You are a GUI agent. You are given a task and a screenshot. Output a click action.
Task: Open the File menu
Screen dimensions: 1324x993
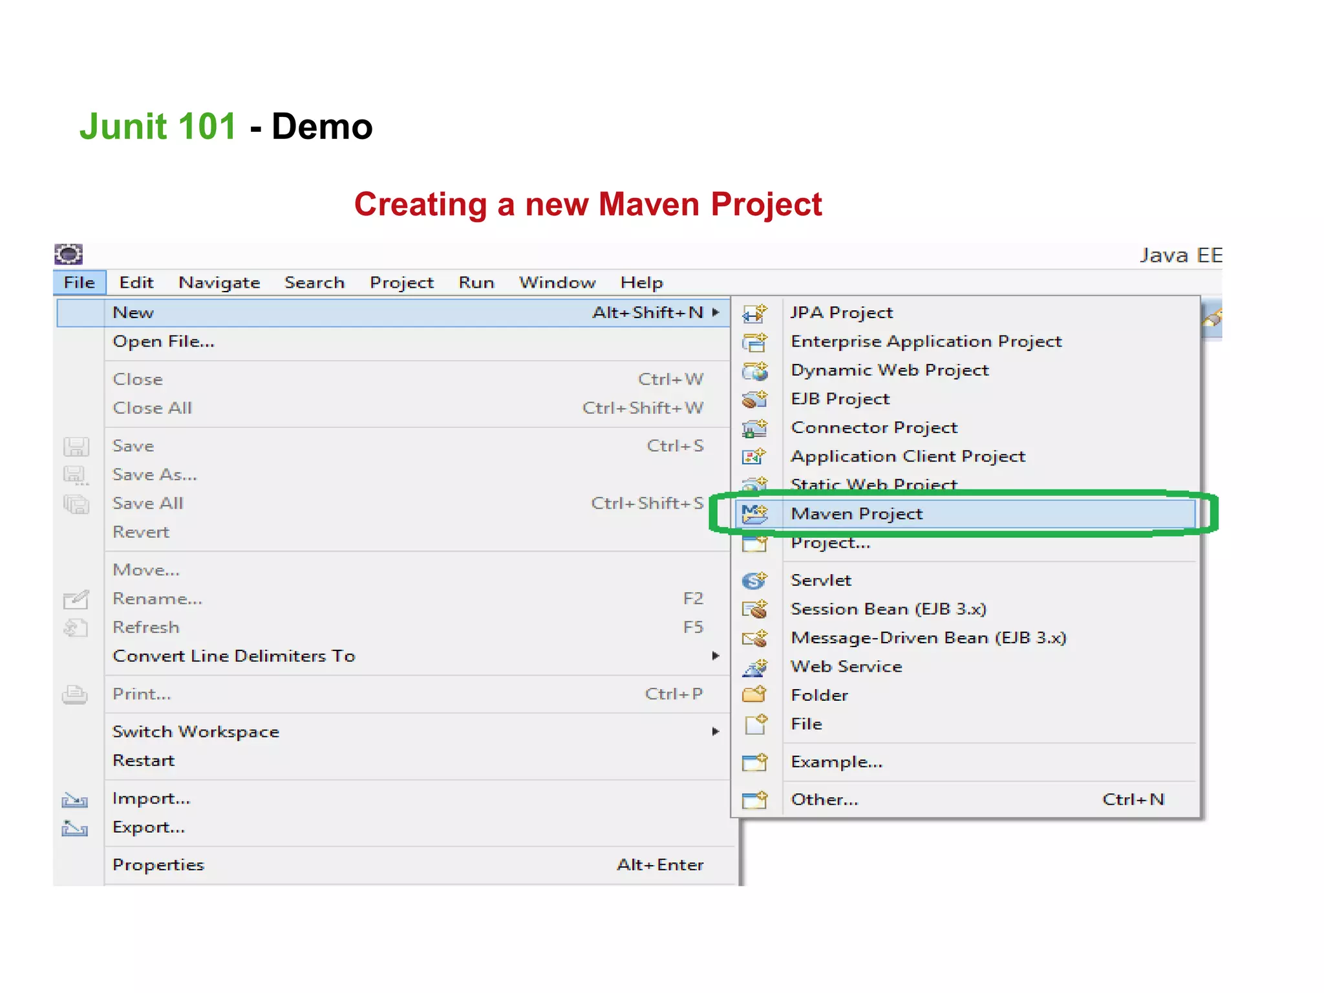[x=80, y=283]
